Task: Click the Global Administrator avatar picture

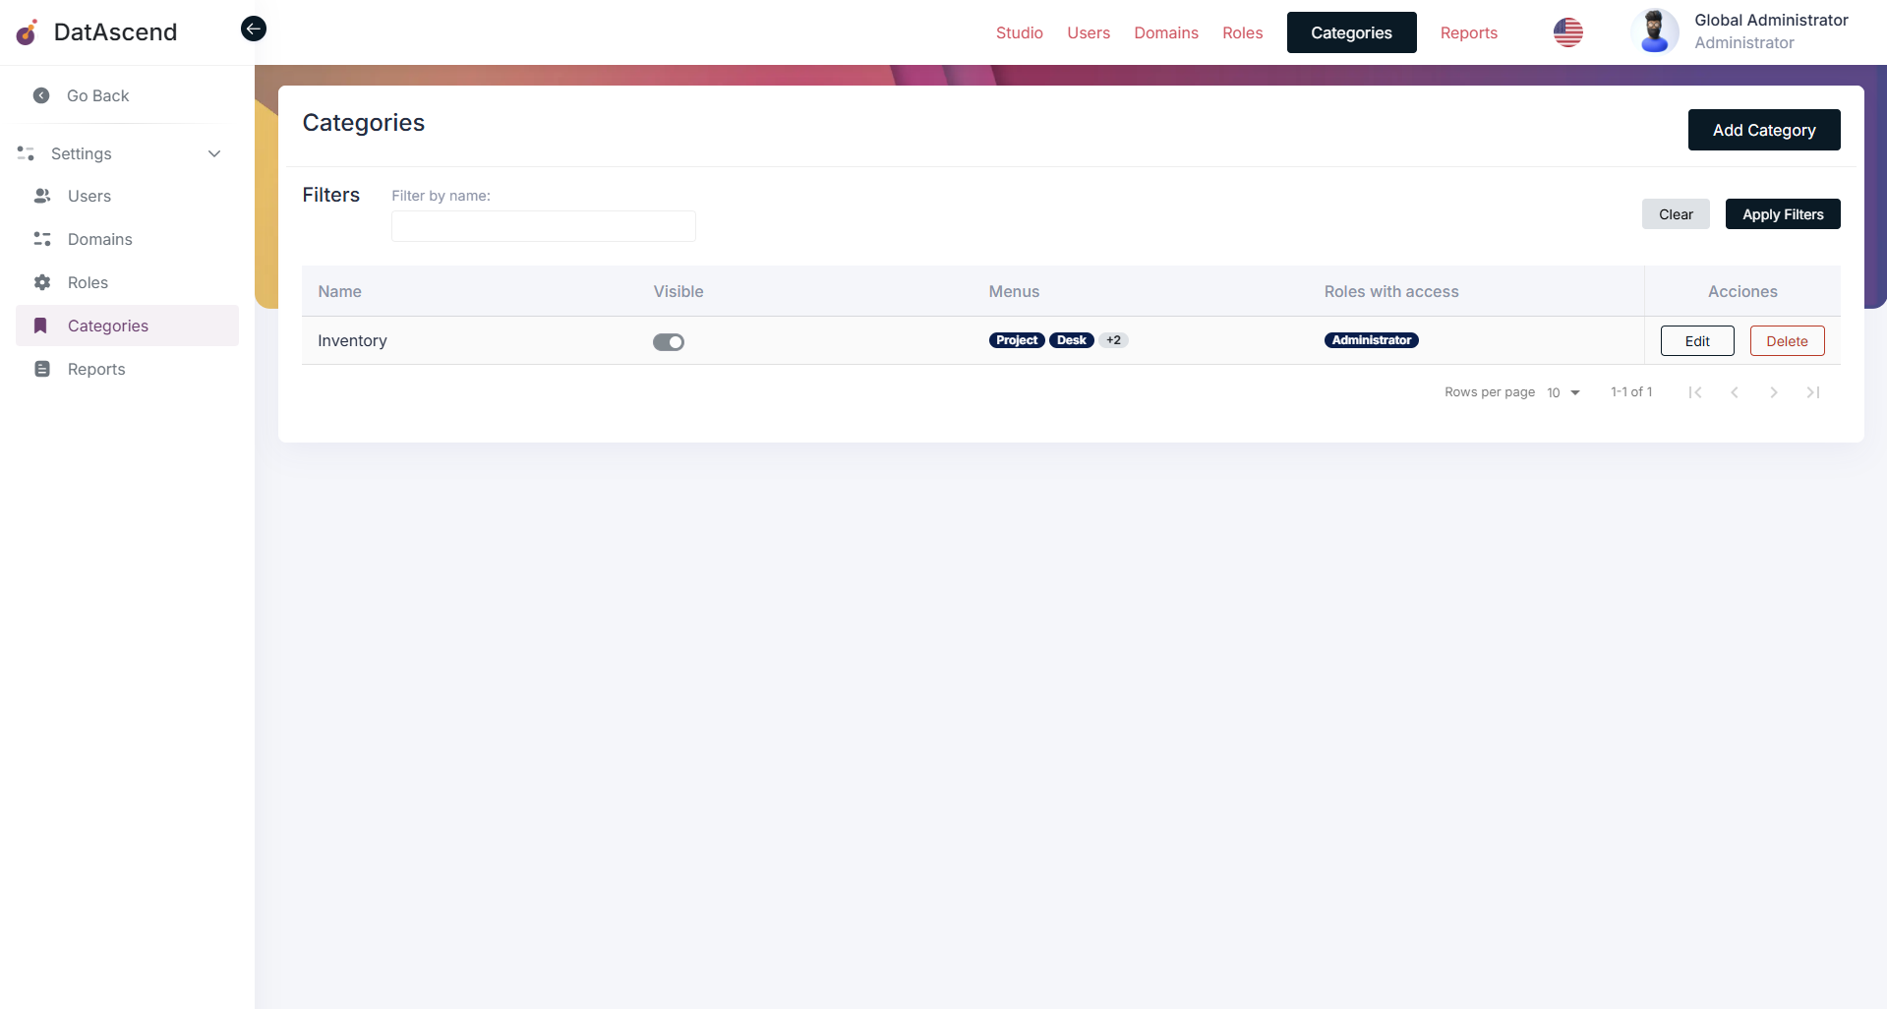Action: pos(1654,30)
